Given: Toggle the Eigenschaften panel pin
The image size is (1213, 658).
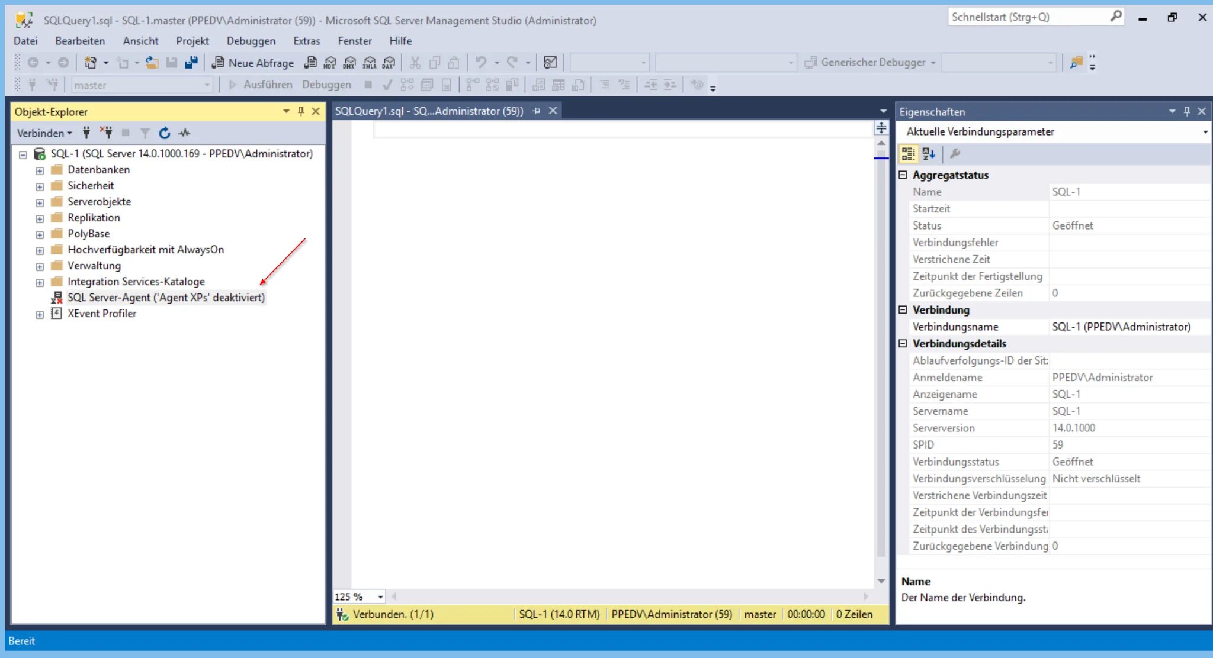Looking at the screenshot, I should pyautogui.click(x=1186, y=111).
